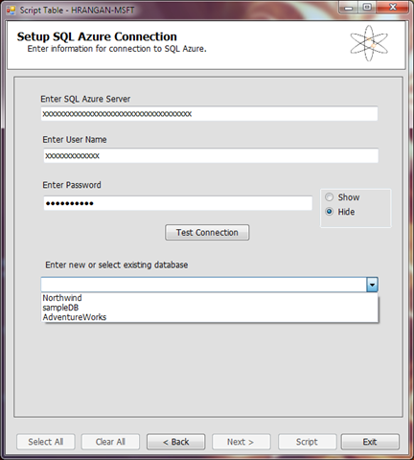Click the atom logo in the header
The image size is (414, 460).
[x=369, y=43]
